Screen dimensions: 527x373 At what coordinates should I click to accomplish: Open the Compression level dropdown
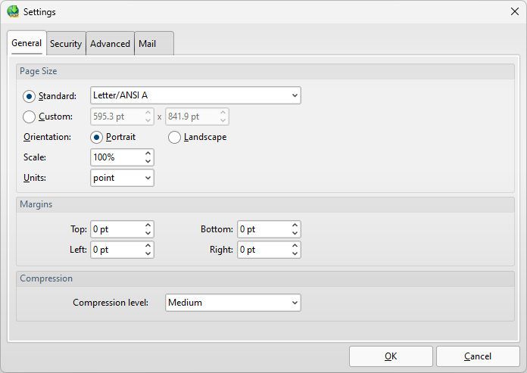(233, 303)
